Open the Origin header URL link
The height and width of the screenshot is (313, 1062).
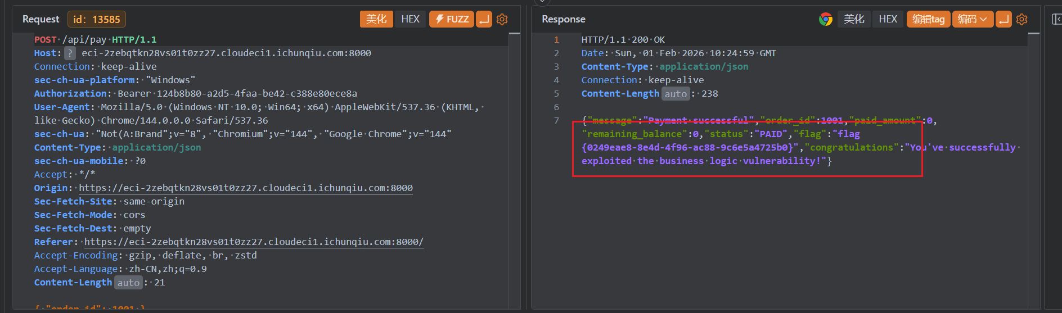coord(245,188)
